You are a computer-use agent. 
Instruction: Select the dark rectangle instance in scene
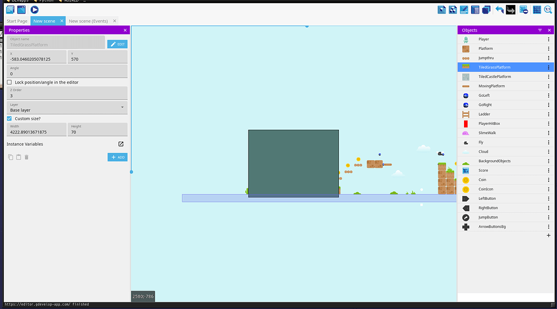click(x=293, y=163)
